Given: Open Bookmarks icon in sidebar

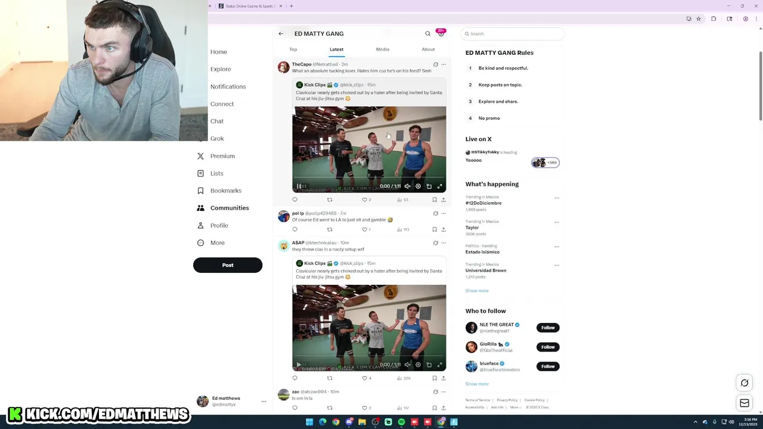Looking at the screenshot, I should coord(200,191).
